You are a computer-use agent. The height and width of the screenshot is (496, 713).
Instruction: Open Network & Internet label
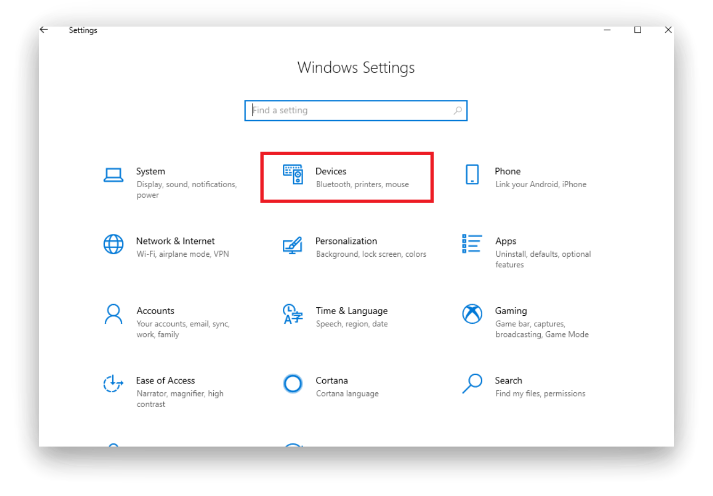click(x=175, y=241)
